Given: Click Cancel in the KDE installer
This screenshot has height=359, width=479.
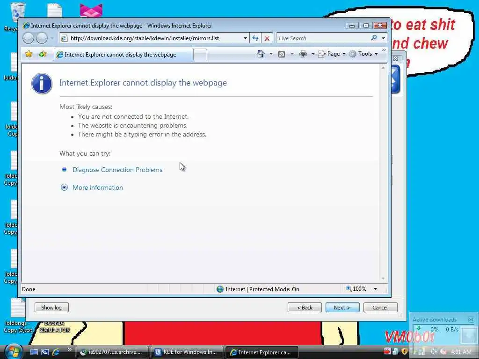Looking at the screenshot, I should 380,308.
